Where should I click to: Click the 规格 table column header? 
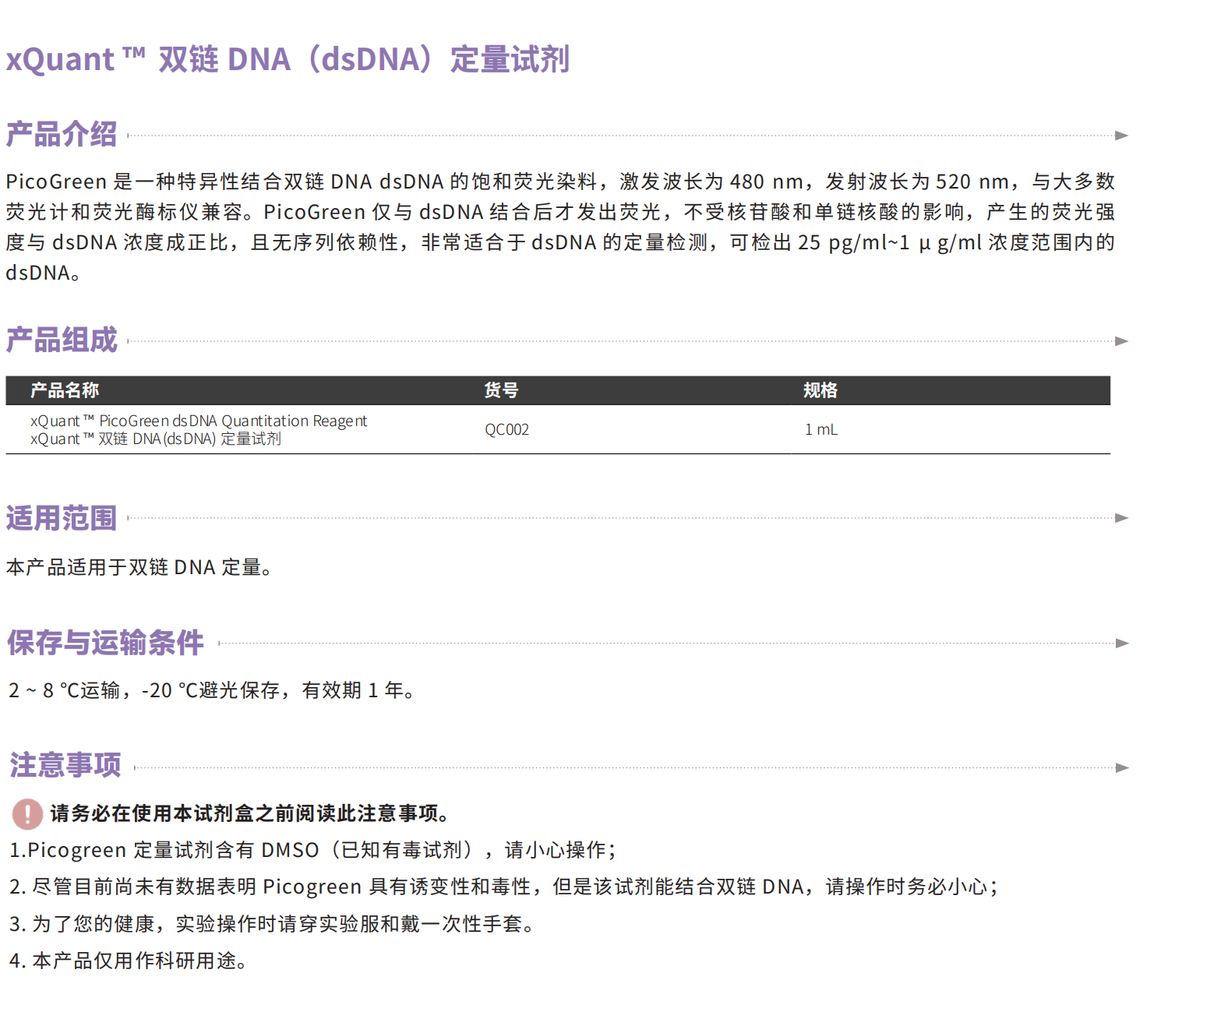pyautogui.click(x=820, y=390)
